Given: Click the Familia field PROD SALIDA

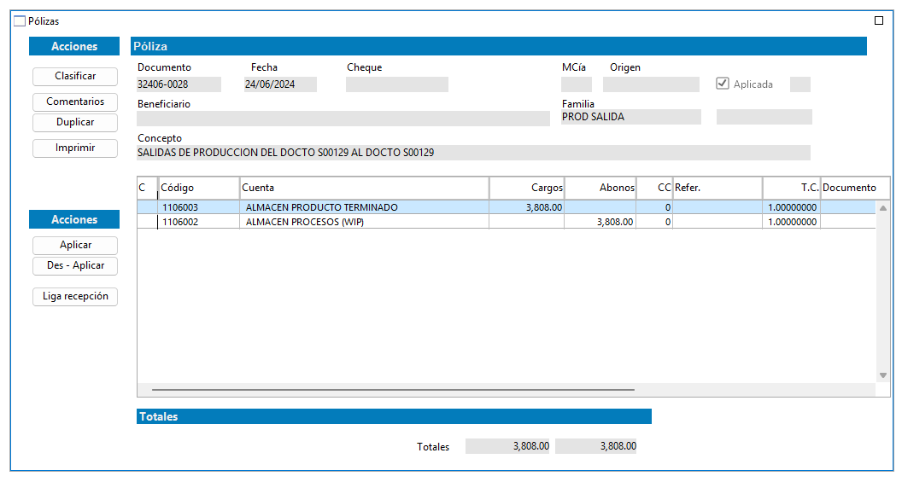Looking at the screenshot, I should 631,117.
